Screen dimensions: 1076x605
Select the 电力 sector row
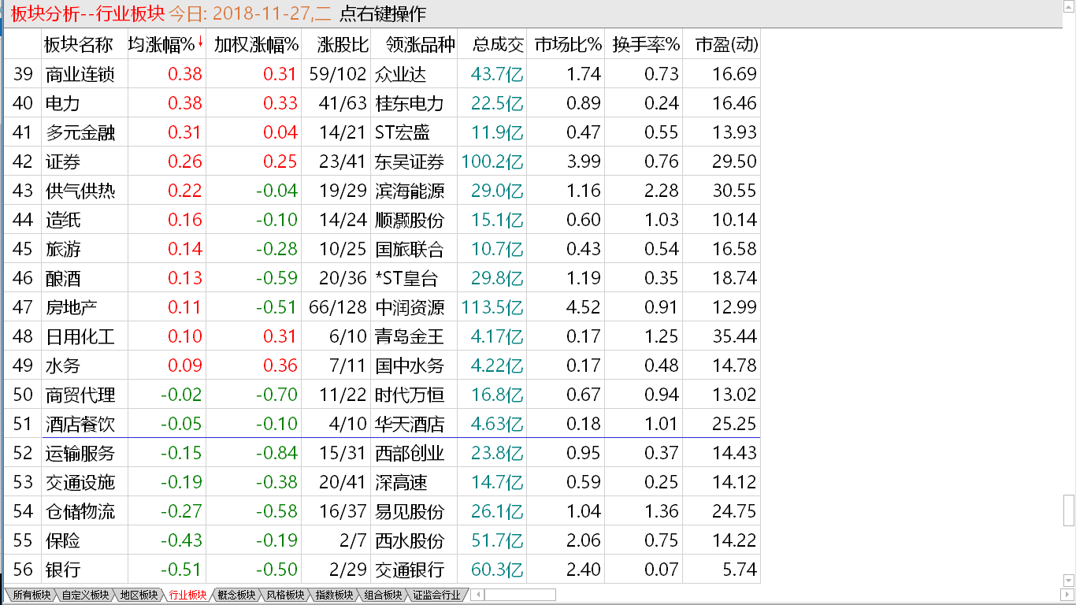[381, 103]
